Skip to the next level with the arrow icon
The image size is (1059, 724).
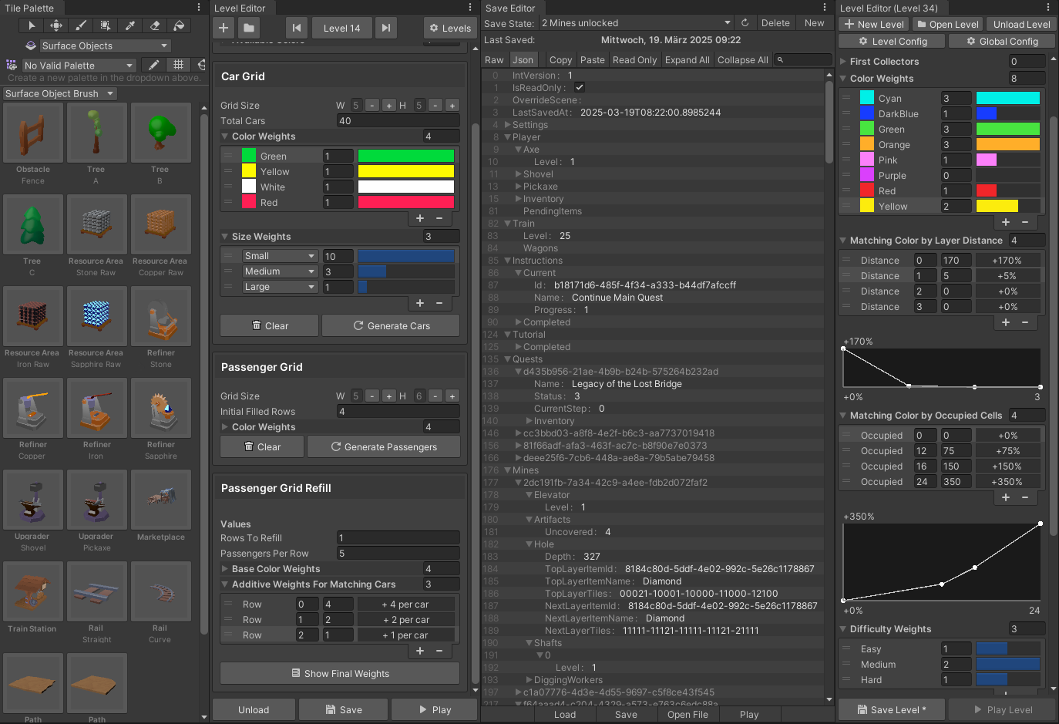tap(386, 28)
